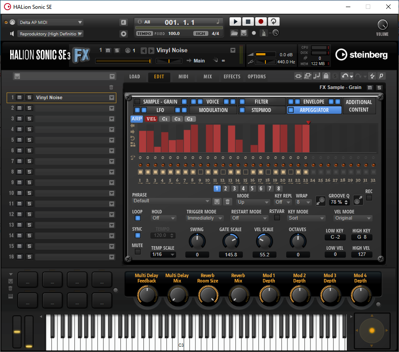Open the TRIGGER MODE Immediately dropdown
The height and width of the screenshot is (352, 399).
205,218
